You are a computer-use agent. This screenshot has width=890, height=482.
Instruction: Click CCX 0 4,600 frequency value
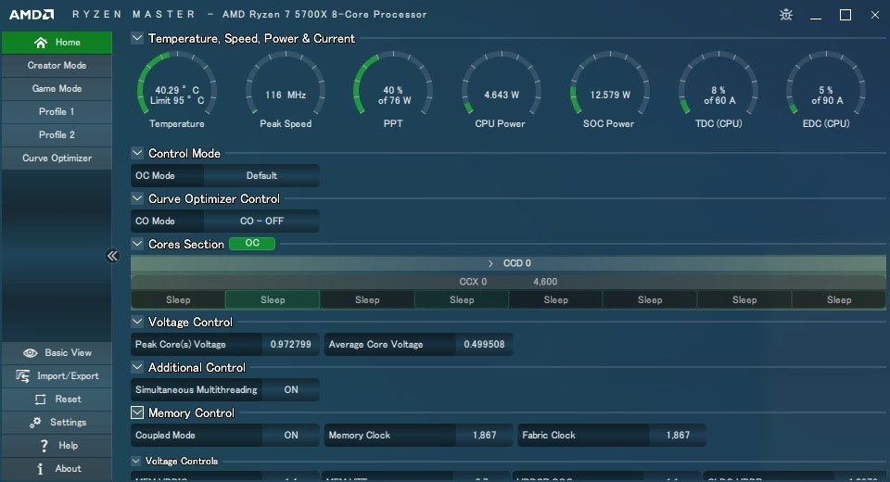tap(545, 282)
